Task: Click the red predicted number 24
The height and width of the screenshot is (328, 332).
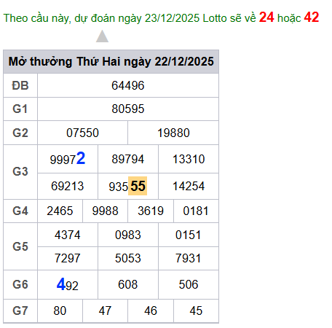Action: 266,17
